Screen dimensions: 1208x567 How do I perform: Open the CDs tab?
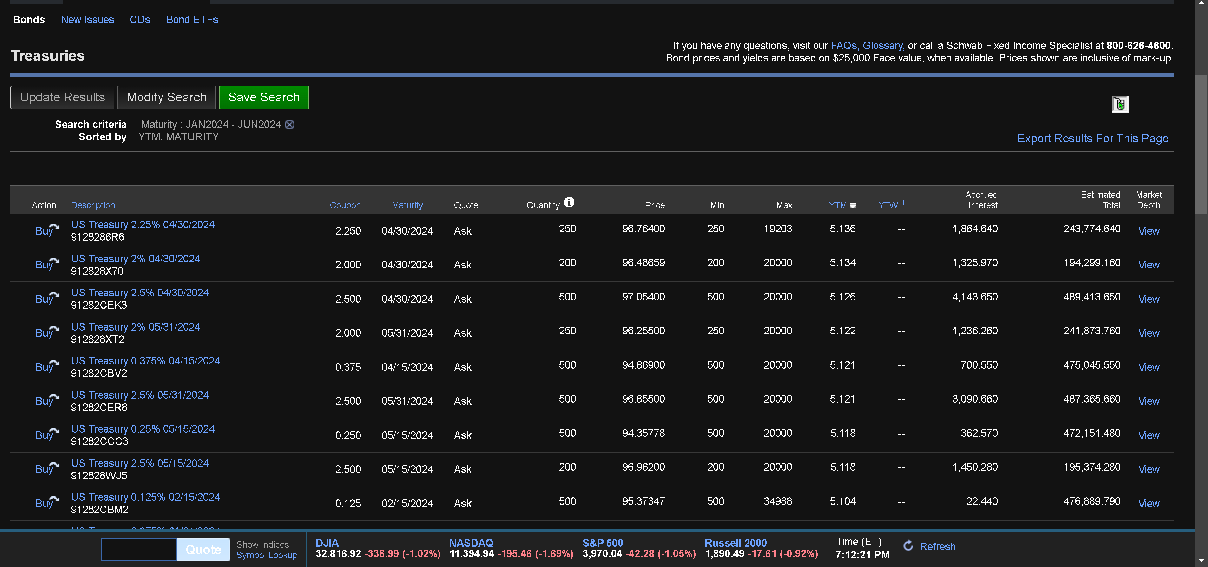(x=140, y=20)
